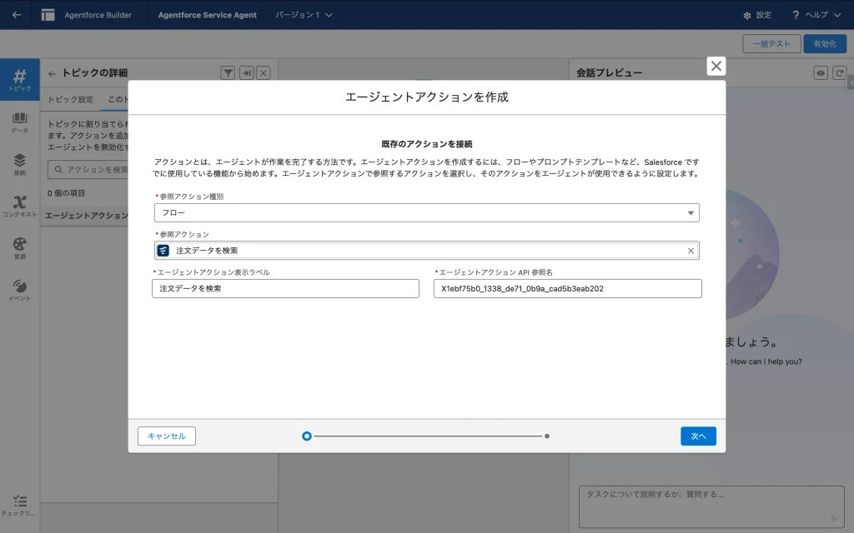Toggle the conversation preview eye icon
This screenshot has height=533, width=854.
(821, 73)
